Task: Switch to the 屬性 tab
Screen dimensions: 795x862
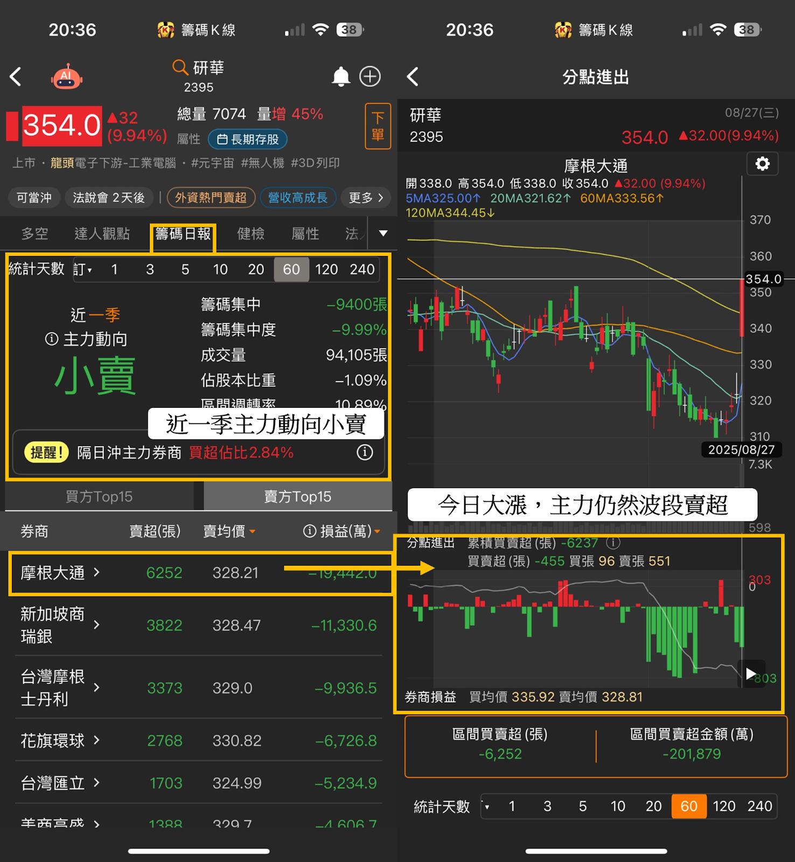Action: pos(305,234)
